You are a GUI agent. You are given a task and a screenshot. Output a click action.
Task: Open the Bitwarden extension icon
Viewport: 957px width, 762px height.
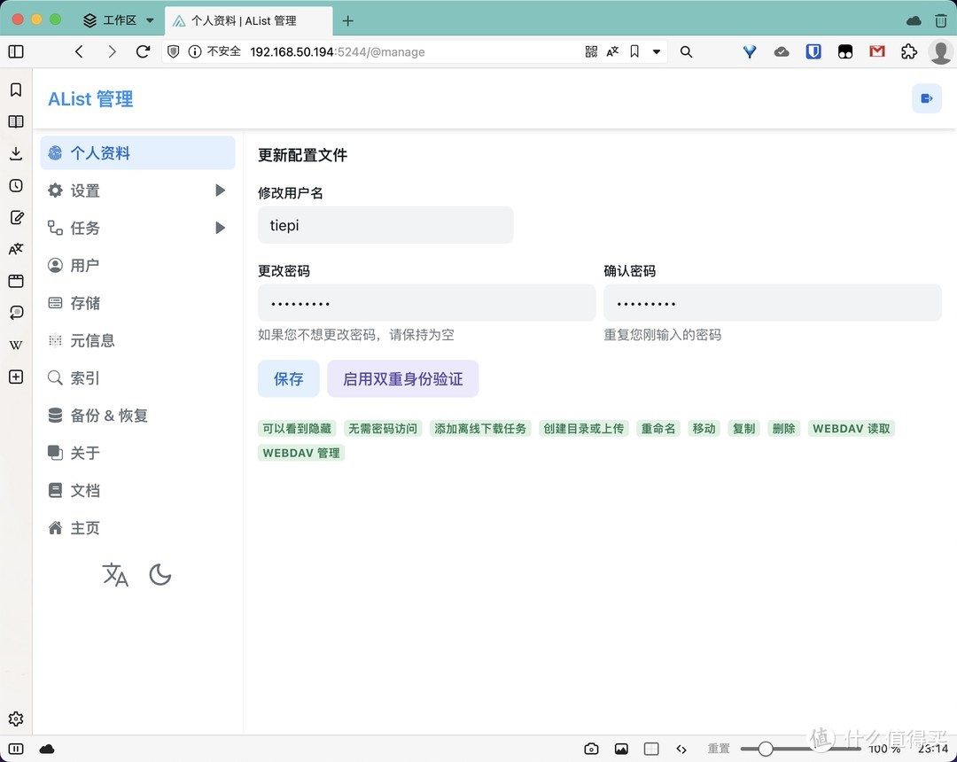point(813,52)
